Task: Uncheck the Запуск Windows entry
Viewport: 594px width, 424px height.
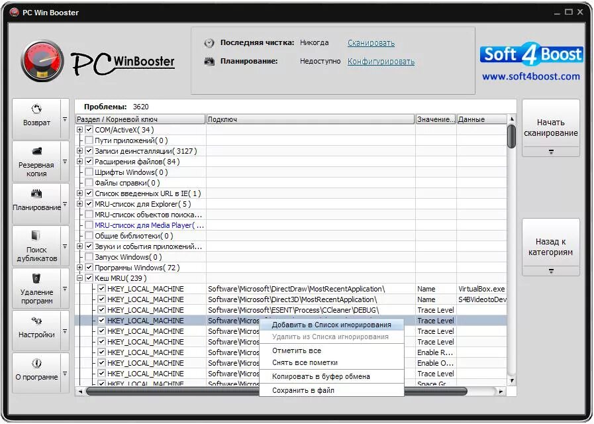Action: (x=89, y=256)
